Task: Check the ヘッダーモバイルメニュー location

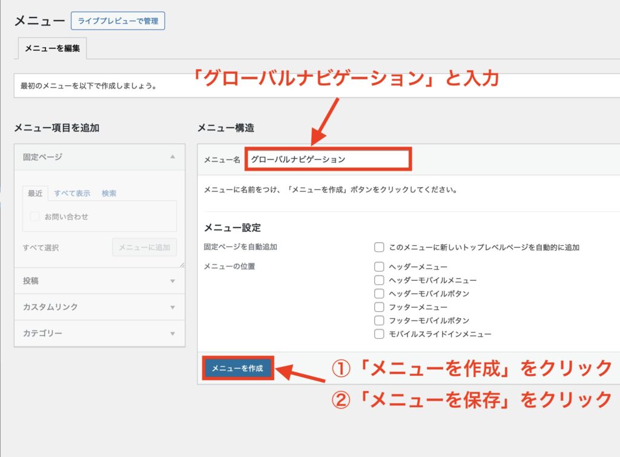Action: point(379,280)
